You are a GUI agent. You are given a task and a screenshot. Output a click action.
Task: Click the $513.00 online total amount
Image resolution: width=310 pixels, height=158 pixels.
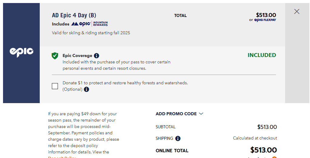coord(264,150)
